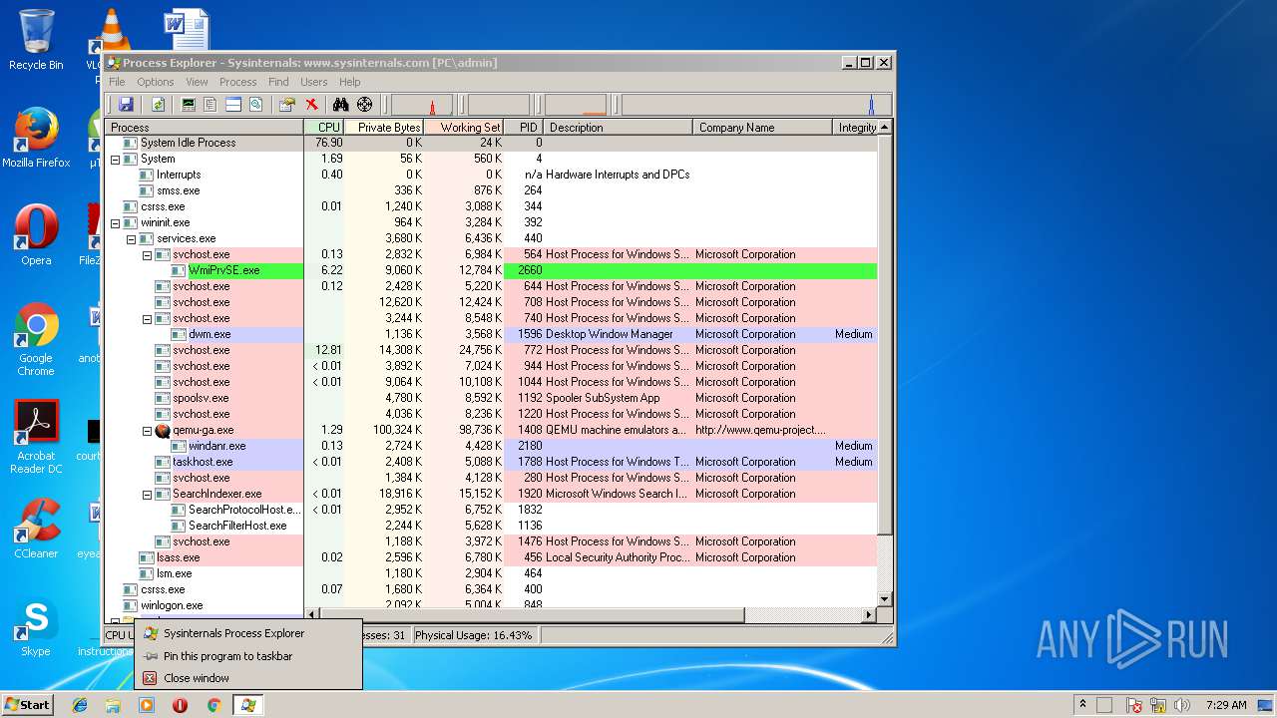1277x718 pixels.
Task: Open the Users menu
Action: click(314, 82)
